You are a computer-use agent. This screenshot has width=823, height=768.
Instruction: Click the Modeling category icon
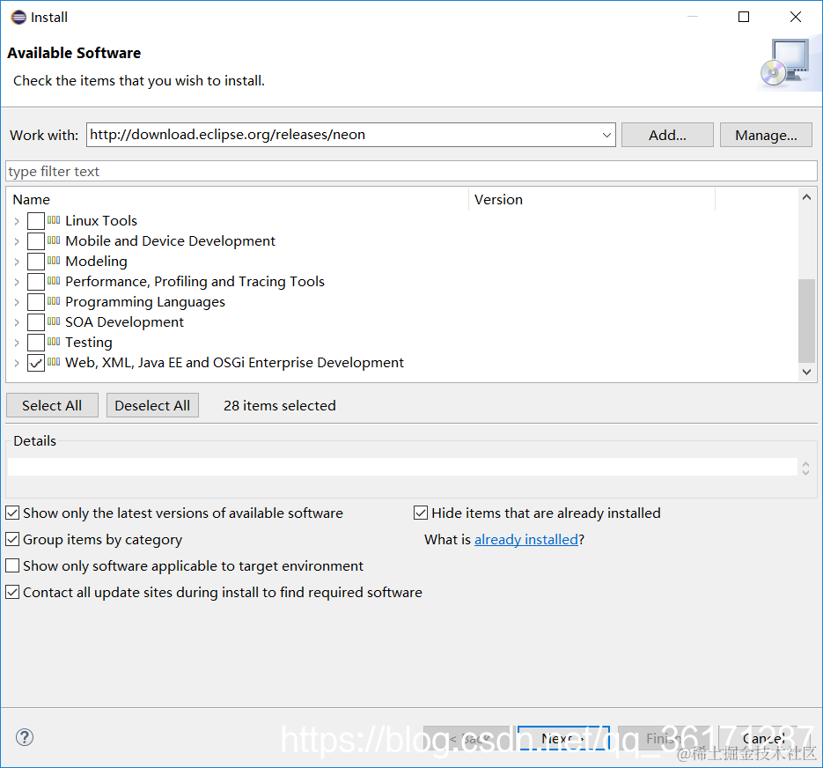54,261
